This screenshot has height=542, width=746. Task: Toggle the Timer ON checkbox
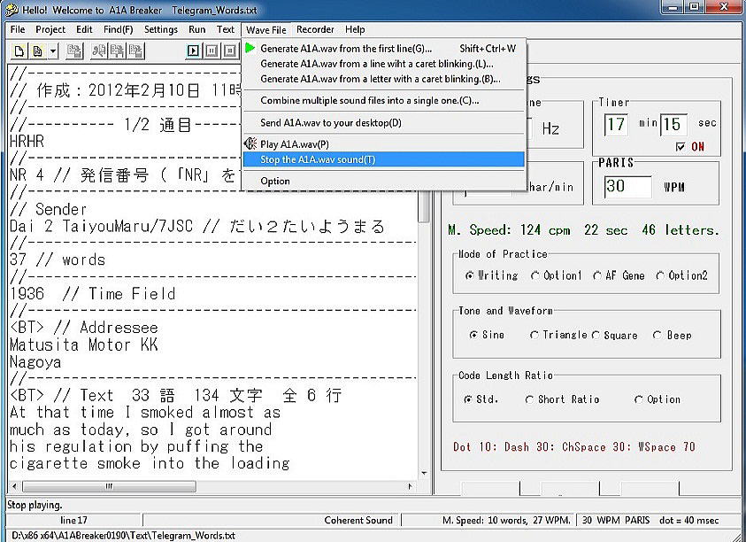(680, 147)
